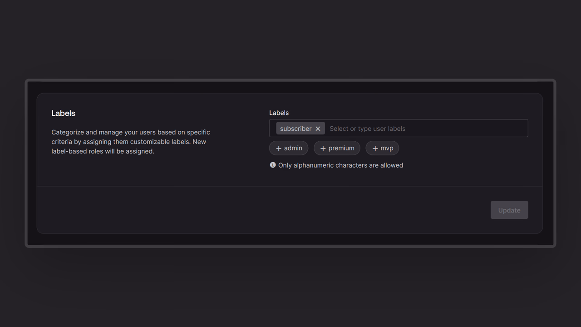Add the premium suggested label
The height and width of the screenshot is (327, 581).
pyautogui.click(x=337, y=148)
